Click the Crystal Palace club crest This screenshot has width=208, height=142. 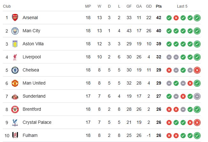tap(15, 122)
